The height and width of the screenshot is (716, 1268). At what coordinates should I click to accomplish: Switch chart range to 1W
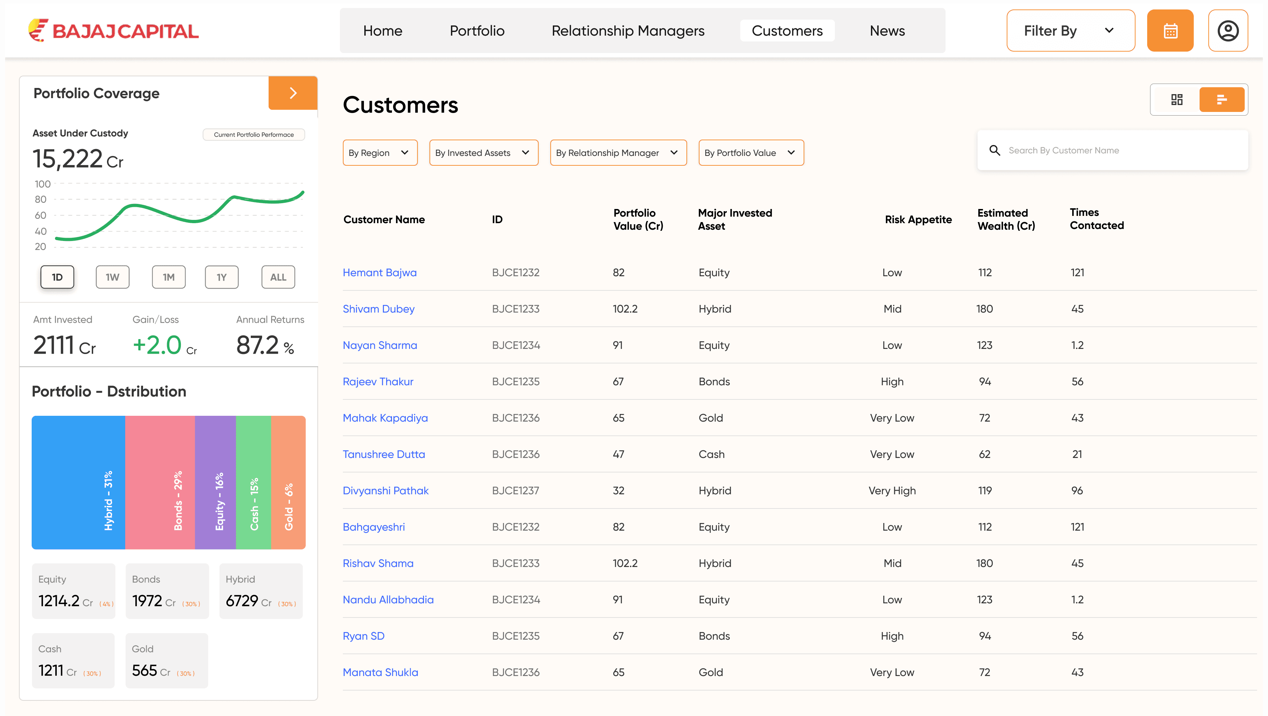[112, 277]
